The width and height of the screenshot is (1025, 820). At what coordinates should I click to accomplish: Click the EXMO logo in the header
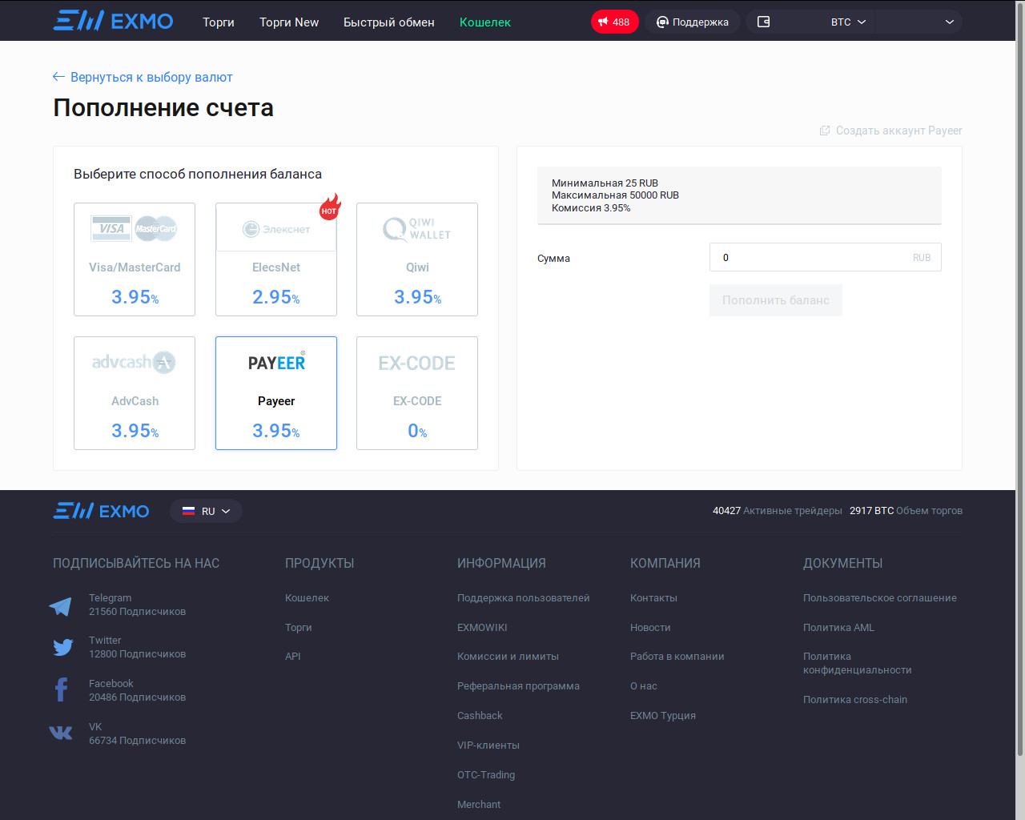113,21
